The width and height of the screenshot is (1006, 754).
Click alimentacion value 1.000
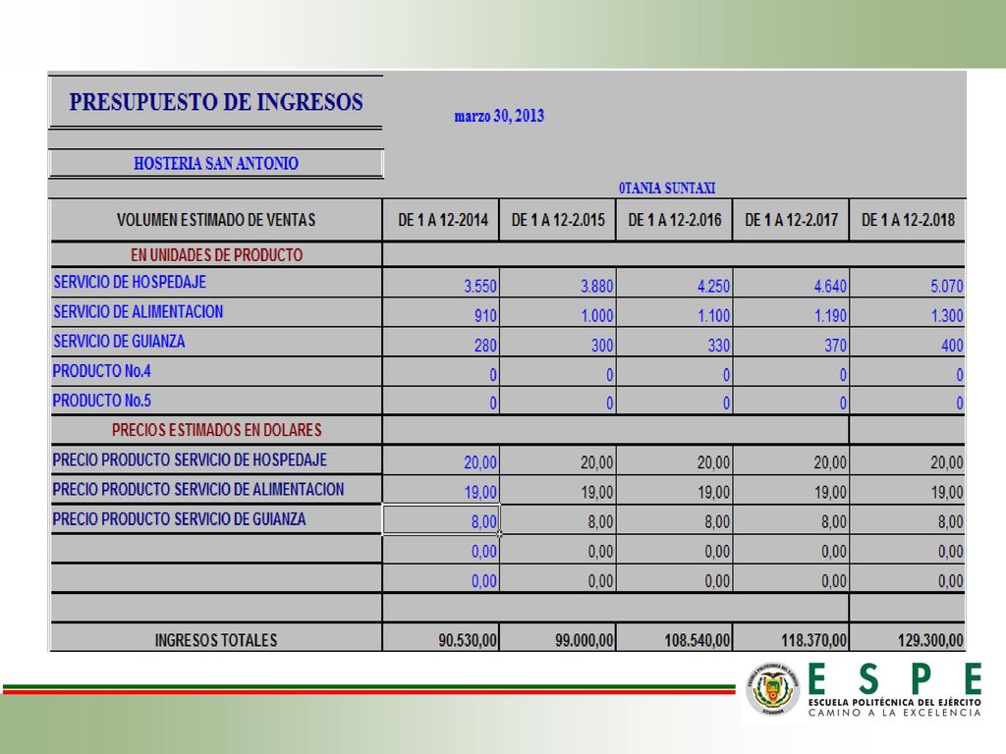coord(597,315)
